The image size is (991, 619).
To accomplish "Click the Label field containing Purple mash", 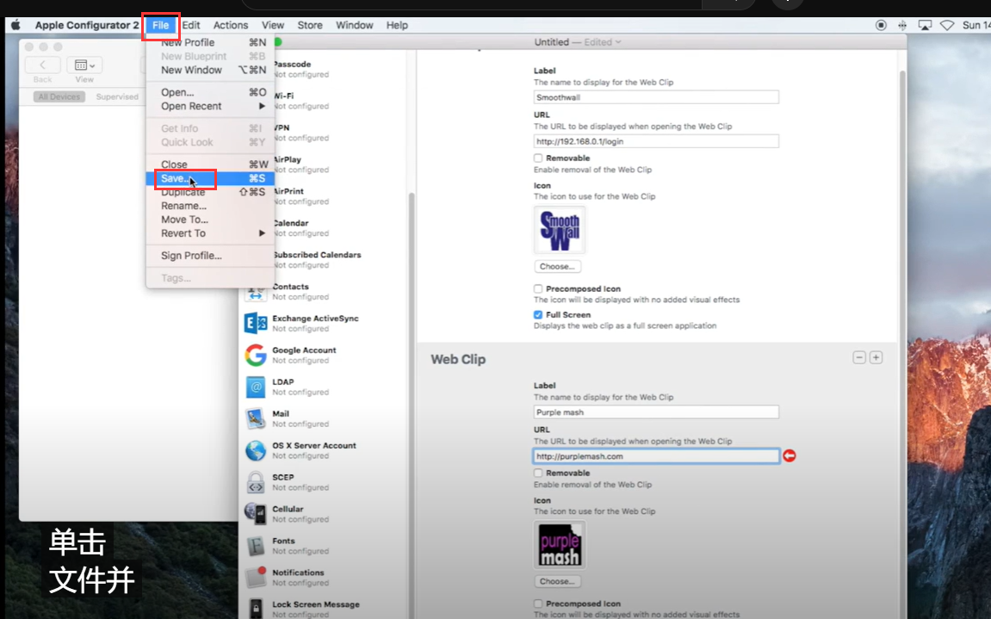I will point(656,412).
